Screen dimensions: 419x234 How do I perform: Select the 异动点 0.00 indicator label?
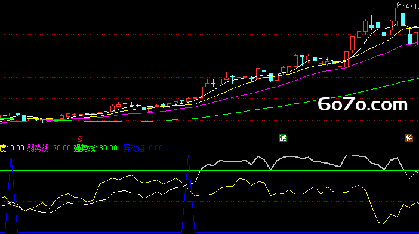[x=143, y=148]
